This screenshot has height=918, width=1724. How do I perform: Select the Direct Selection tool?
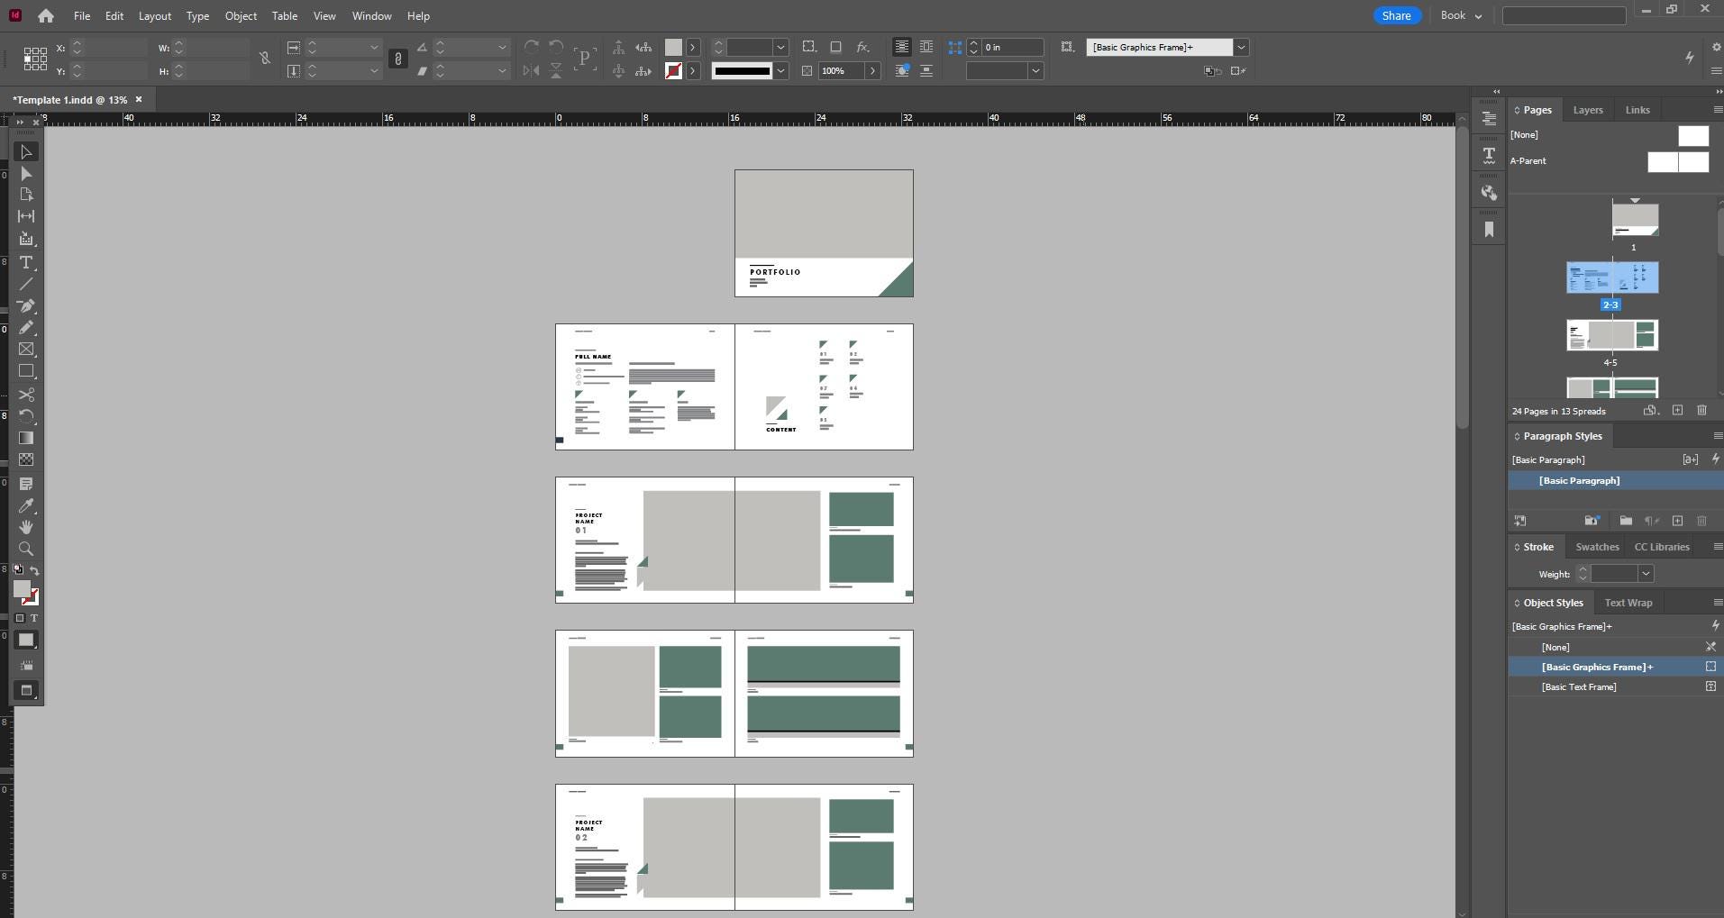[26, 174]
